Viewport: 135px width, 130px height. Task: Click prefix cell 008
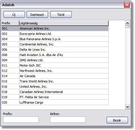[x=10, y=55]
